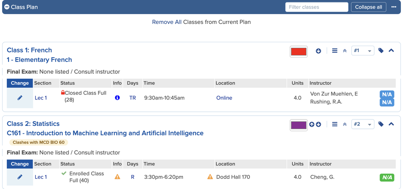Click purple color swatch for Statistics class
Image resolution: width=403 pixels, height=189 pixels.
(x=299, y=125)
